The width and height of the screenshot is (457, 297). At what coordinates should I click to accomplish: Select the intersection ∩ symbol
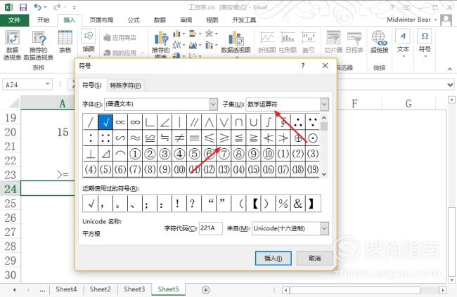point(239,122)
